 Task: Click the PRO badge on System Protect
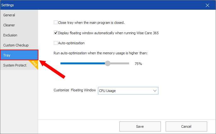click(34, 64)
